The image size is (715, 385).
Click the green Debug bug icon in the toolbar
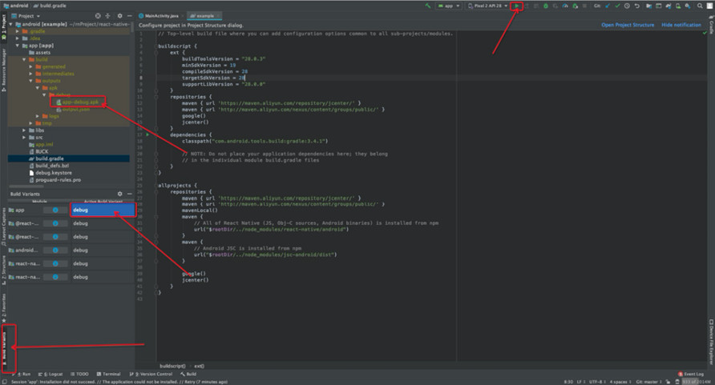(x=545, y=6)
